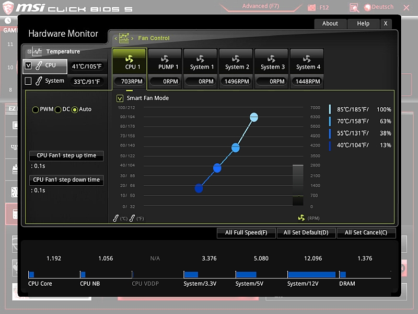Click the right arrow beside Fan Control
The height and width of the screenshot is (314, 418).
tap(132, 38)
